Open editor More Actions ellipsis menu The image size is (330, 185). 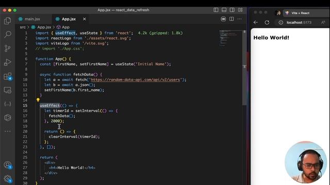click(x=239, y=19)
